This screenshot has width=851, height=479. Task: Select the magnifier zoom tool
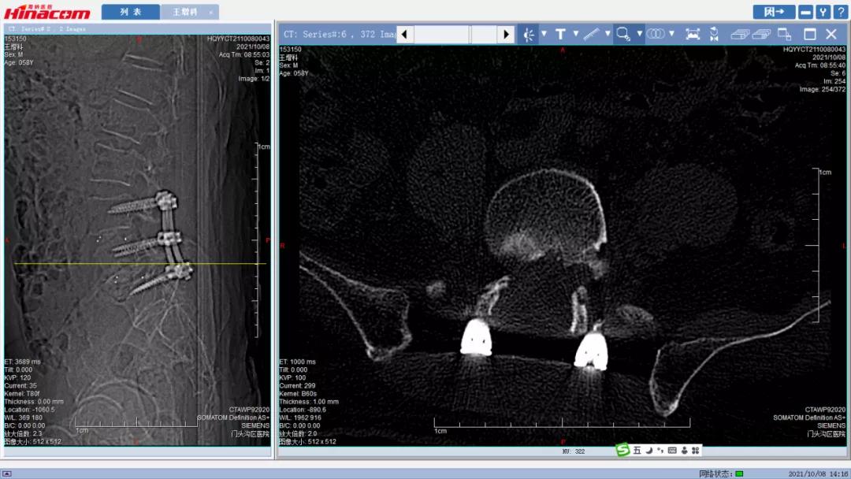click(x=623, y=34)
